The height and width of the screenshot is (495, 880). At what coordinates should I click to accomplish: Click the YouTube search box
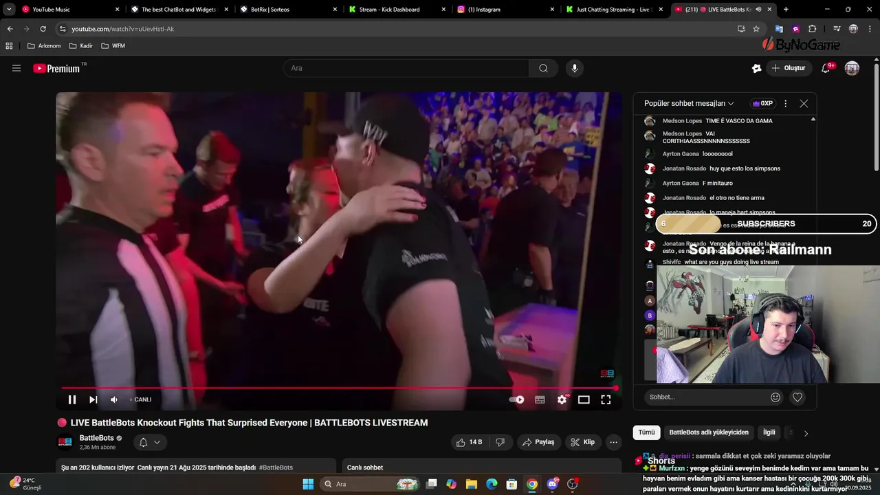(406, 68)
